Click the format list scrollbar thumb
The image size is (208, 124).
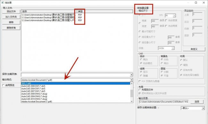click(132, 93)
